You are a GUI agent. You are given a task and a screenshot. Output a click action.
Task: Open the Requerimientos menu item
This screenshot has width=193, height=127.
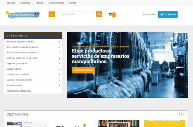point(56,3)
